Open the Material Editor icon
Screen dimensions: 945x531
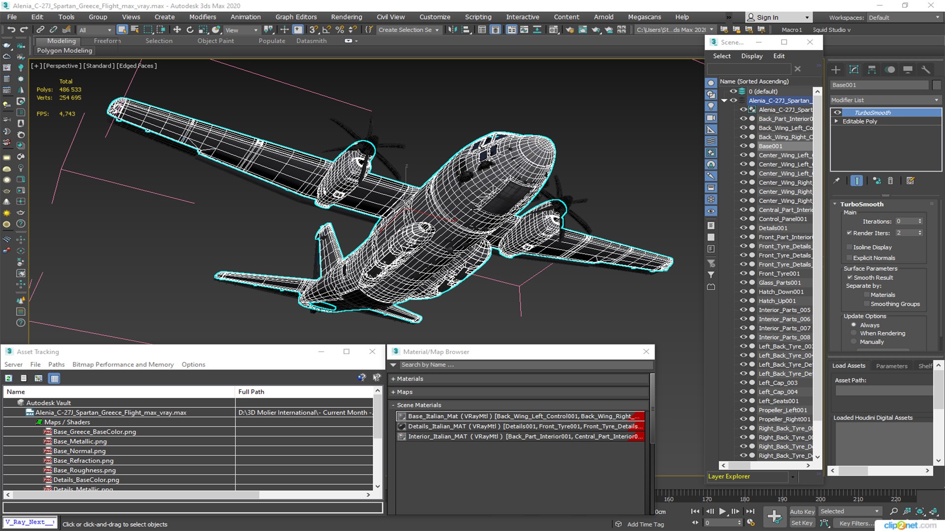553,29
